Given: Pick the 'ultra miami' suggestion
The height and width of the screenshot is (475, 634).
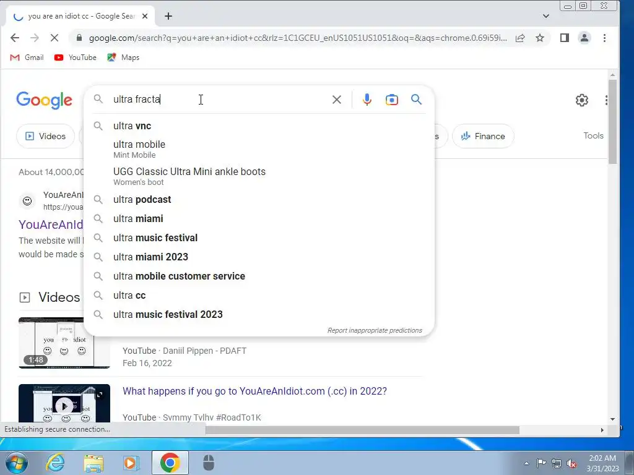Looking at the screenshot, I should tap(259, 218).
